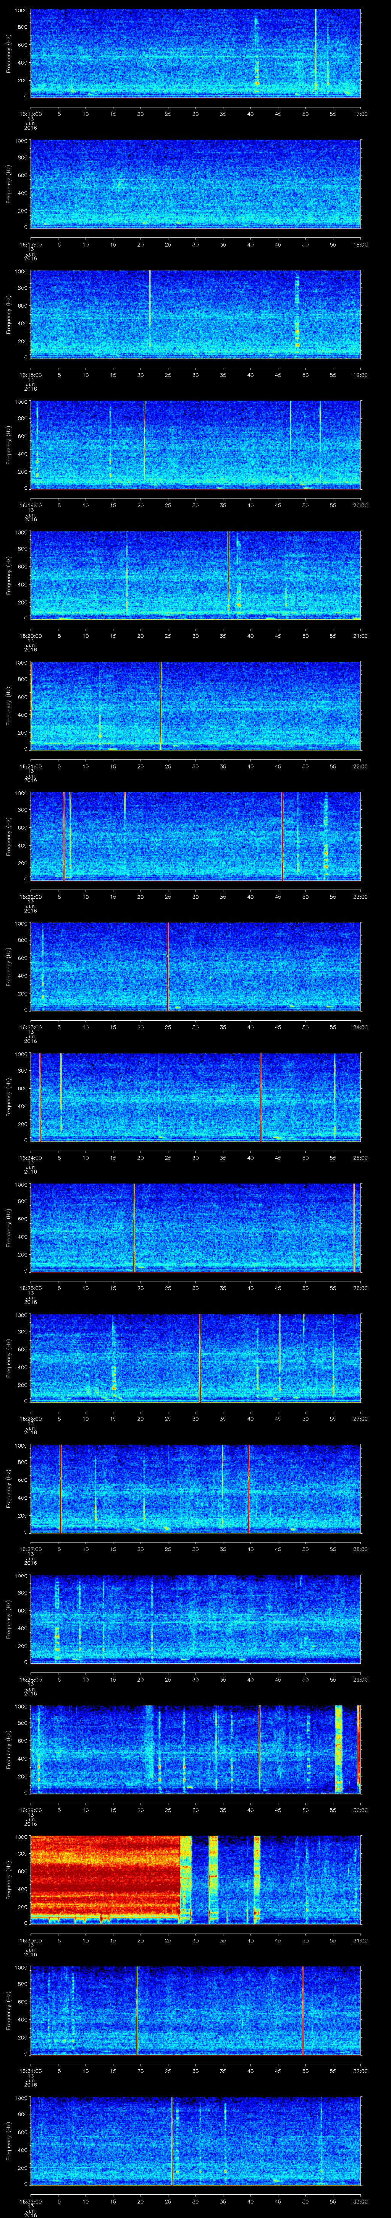This screenshot has height=2218, width=391.
Task: Select the spectrogram panel beginning at 16:23:00
Action: click(195, 966)
